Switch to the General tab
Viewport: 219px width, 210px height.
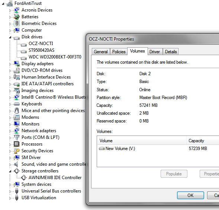tap(101, 52)
